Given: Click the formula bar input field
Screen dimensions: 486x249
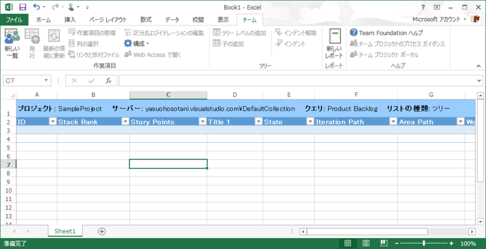Looking at the screenshot, I should pyautogui.click(x=298, y=81).
